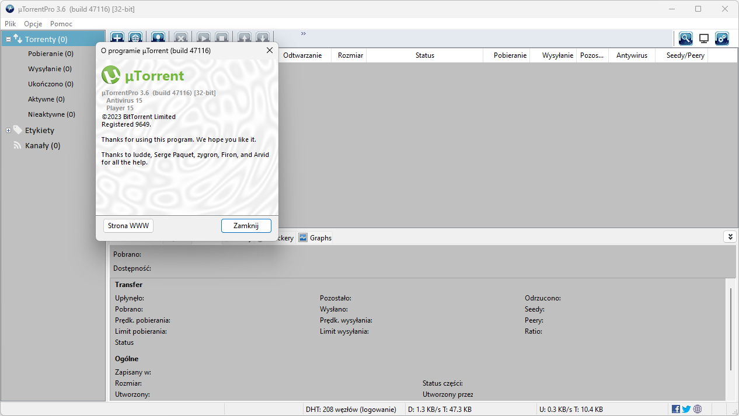
Task: Click the Zamknij button
Action: [246, 226]
